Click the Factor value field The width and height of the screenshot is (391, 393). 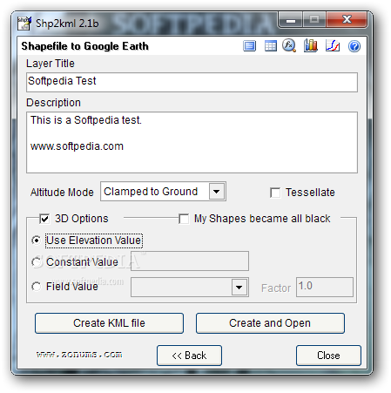pos(325,287)
